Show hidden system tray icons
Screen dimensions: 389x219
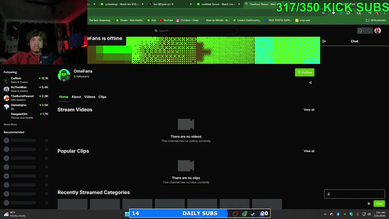click(x=325, y=214)
